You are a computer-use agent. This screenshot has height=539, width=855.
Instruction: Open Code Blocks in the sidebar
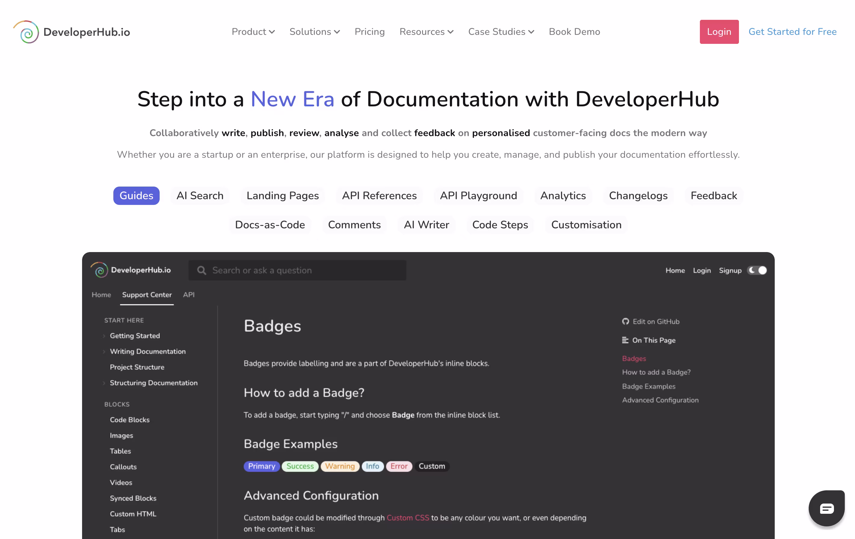tap(130, 420)
